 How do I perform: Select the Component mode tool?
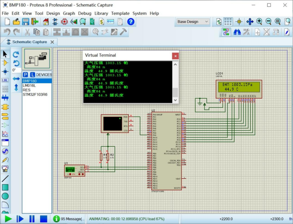coord(5,63)
